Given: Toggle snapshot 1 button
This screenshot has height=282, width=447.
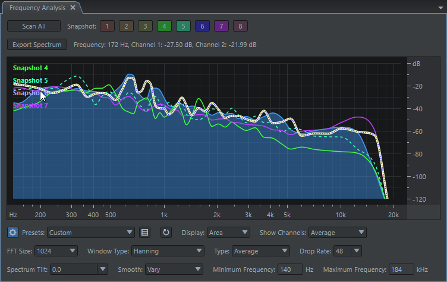Looking at the screenshot, I should click(106, 26).
